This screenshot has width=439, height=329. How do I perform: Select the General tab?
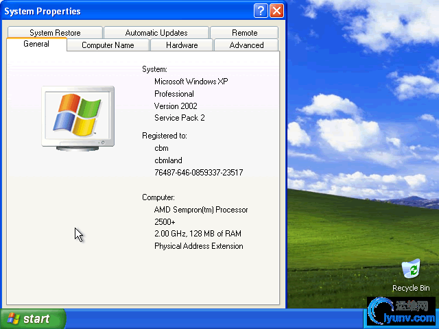[36, 44]
